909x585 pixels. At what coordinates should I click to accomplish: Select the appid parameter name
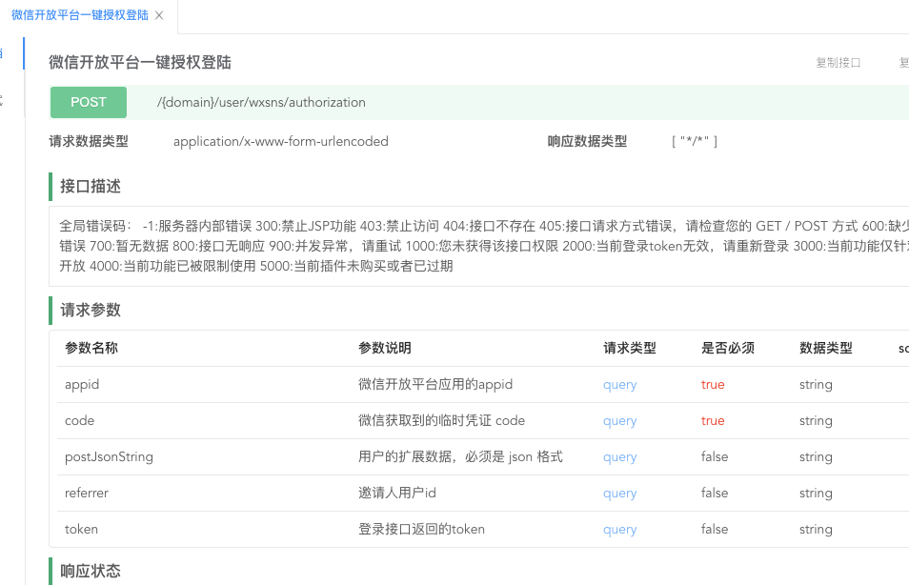[82, 385]
